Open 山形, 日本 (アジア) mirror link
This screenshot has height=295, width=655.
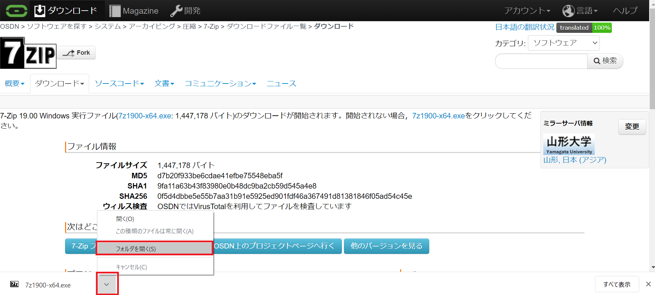coord(575,160)
